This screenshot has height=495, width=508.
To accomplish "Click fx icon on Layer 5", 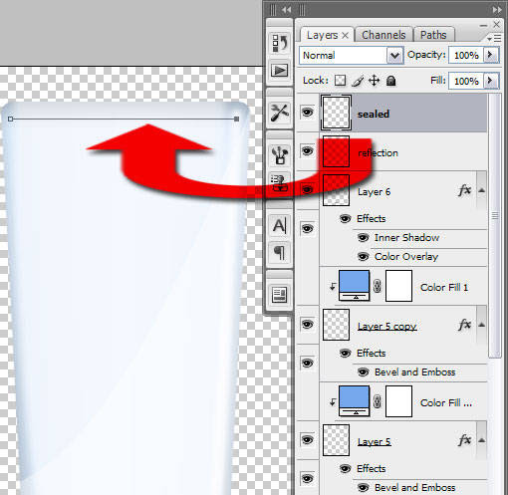I will click(x=464, y=440).
